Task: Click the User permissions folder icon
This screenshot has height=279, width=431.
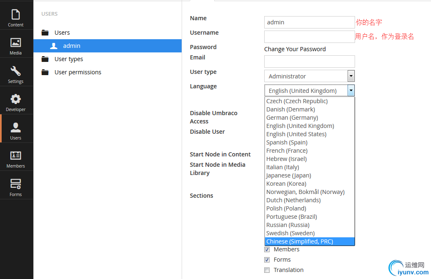Action: click(x=45, y=72)
